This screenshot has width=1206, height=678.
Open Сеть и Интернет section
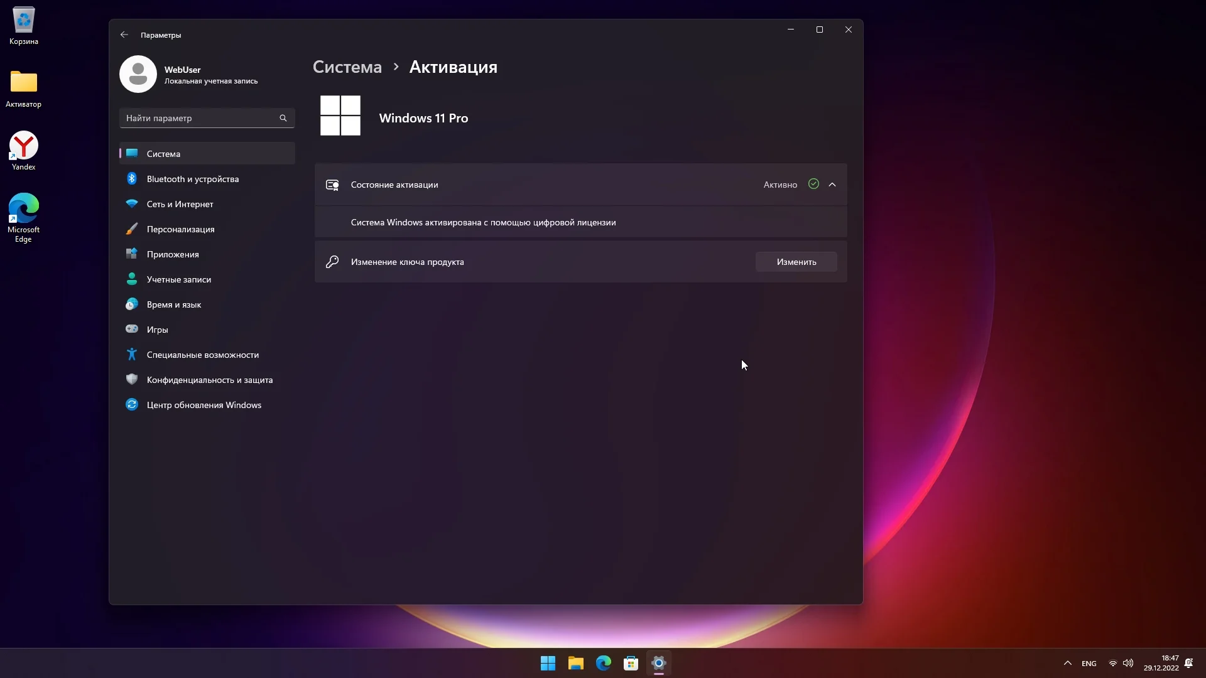coord(180,204)
